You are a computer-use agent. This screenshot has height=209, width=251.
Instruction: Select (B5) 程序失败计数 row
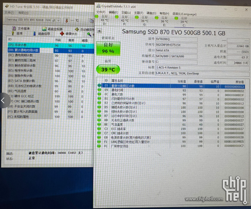pyautogui.click(x=51, y=71)
